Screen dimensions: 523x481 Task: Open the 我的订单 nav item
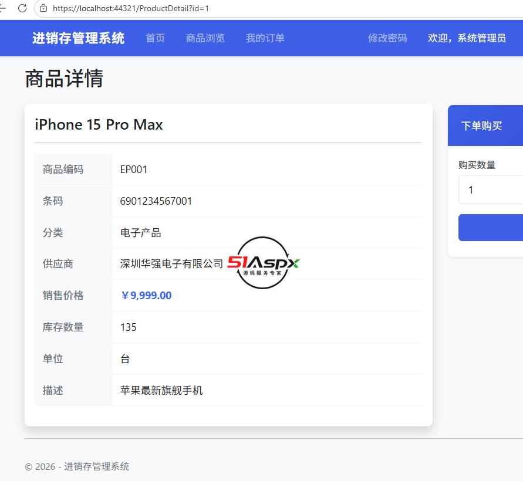click(265, 38)
